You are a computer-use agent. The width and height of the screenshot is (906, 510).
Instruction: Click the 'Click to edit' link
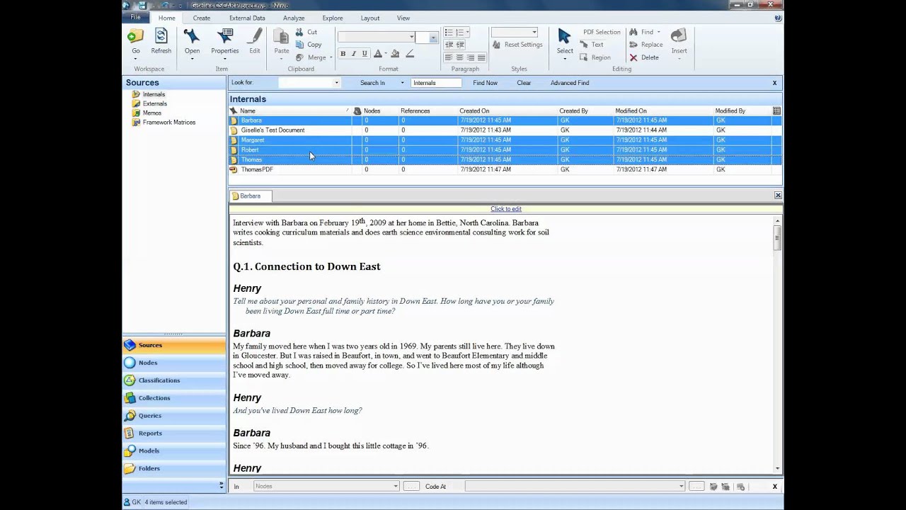click(506, 209)
